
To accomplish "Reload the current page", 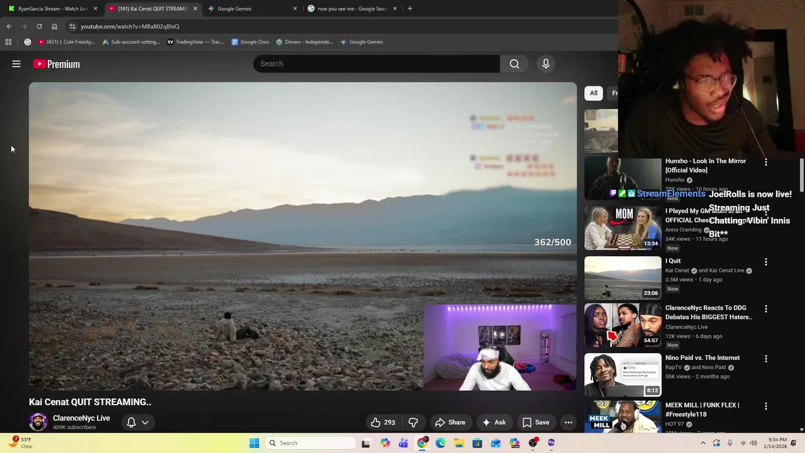I will point(39,26).
